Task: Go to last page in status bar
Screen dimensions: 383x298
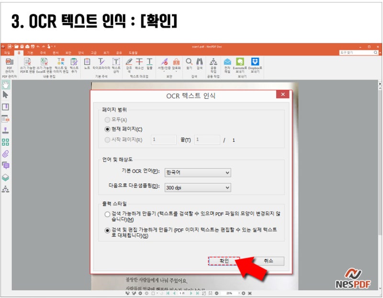Action: click(197, 293)
